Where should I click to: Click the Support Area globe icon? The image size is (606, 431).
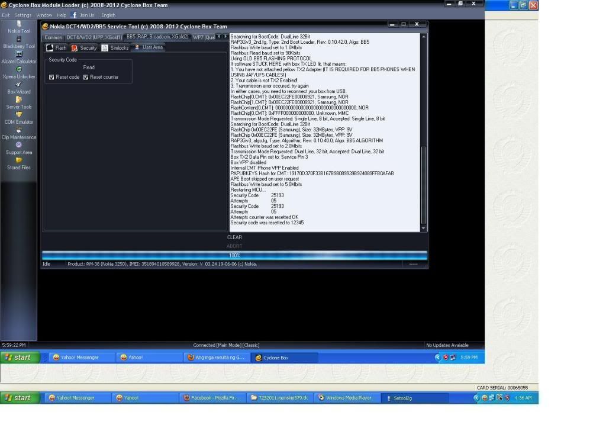[19, 145]
